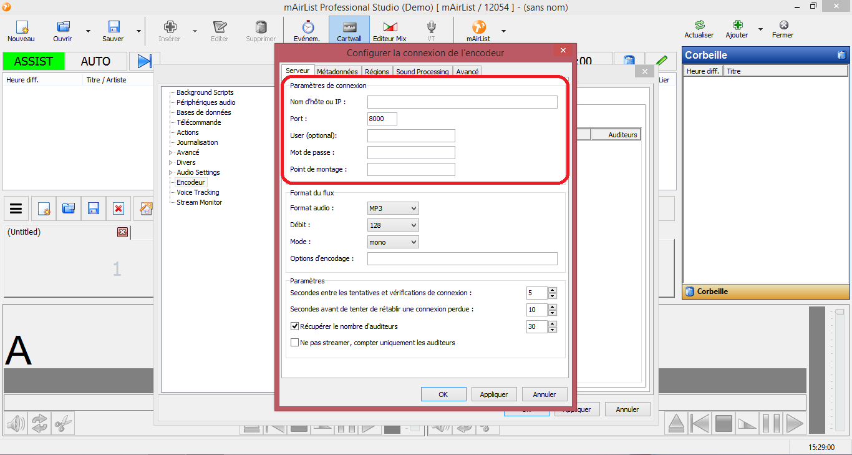Click the Supprimer trash icon

pyautogui.click(x=261, y=27)
